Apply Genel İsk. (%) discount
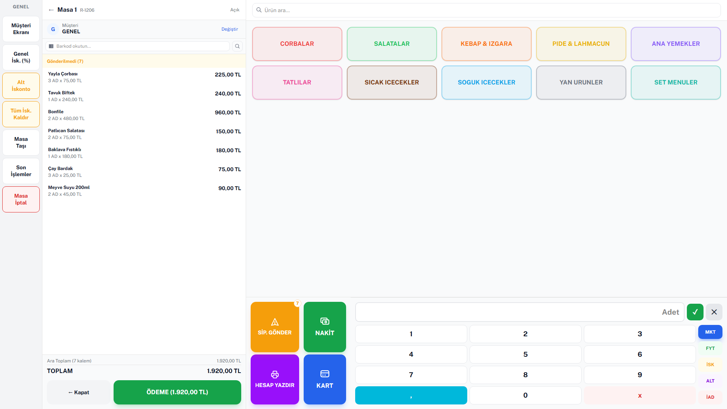This screenshot has width=727, height=409. 21,57
